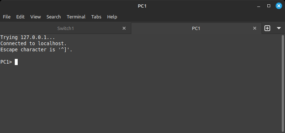Screen dimensions: 285x133
Task: Expand the tab list dropdown arrow
Action: coord(279,28)
